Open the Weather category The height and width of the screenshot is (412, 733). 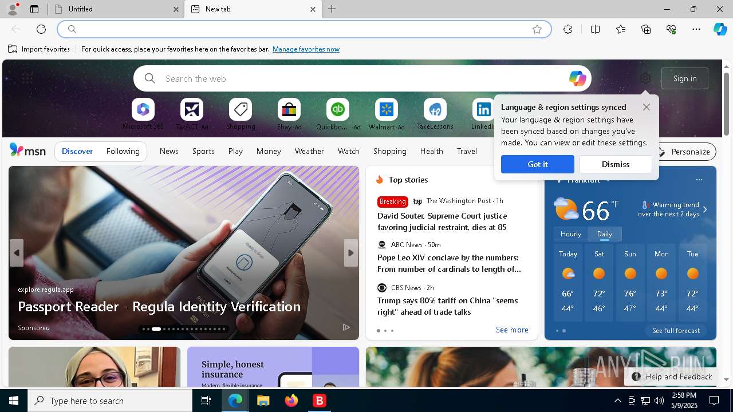(309, 151)
